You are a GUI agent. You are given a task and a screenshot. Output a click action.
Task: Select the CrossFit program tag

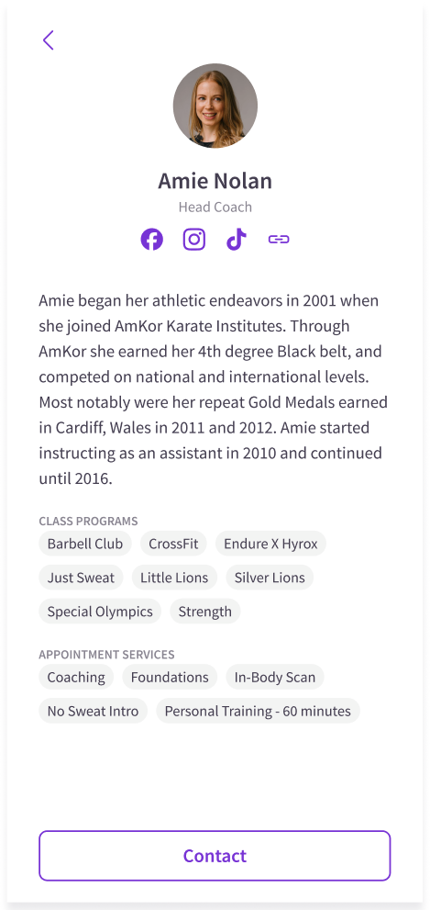click(x=173, y=544)
